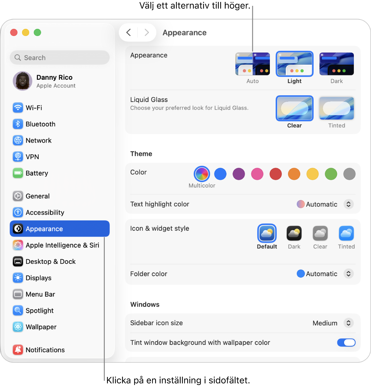Open Folder color dropdown
Screen dimensions: 371x387
[x=348, y=274]
